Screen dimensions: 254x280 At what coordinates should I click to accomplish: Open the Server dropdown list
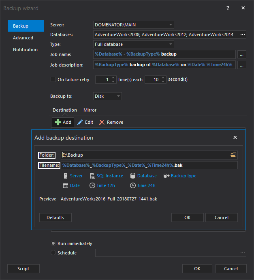click(171, 25)
